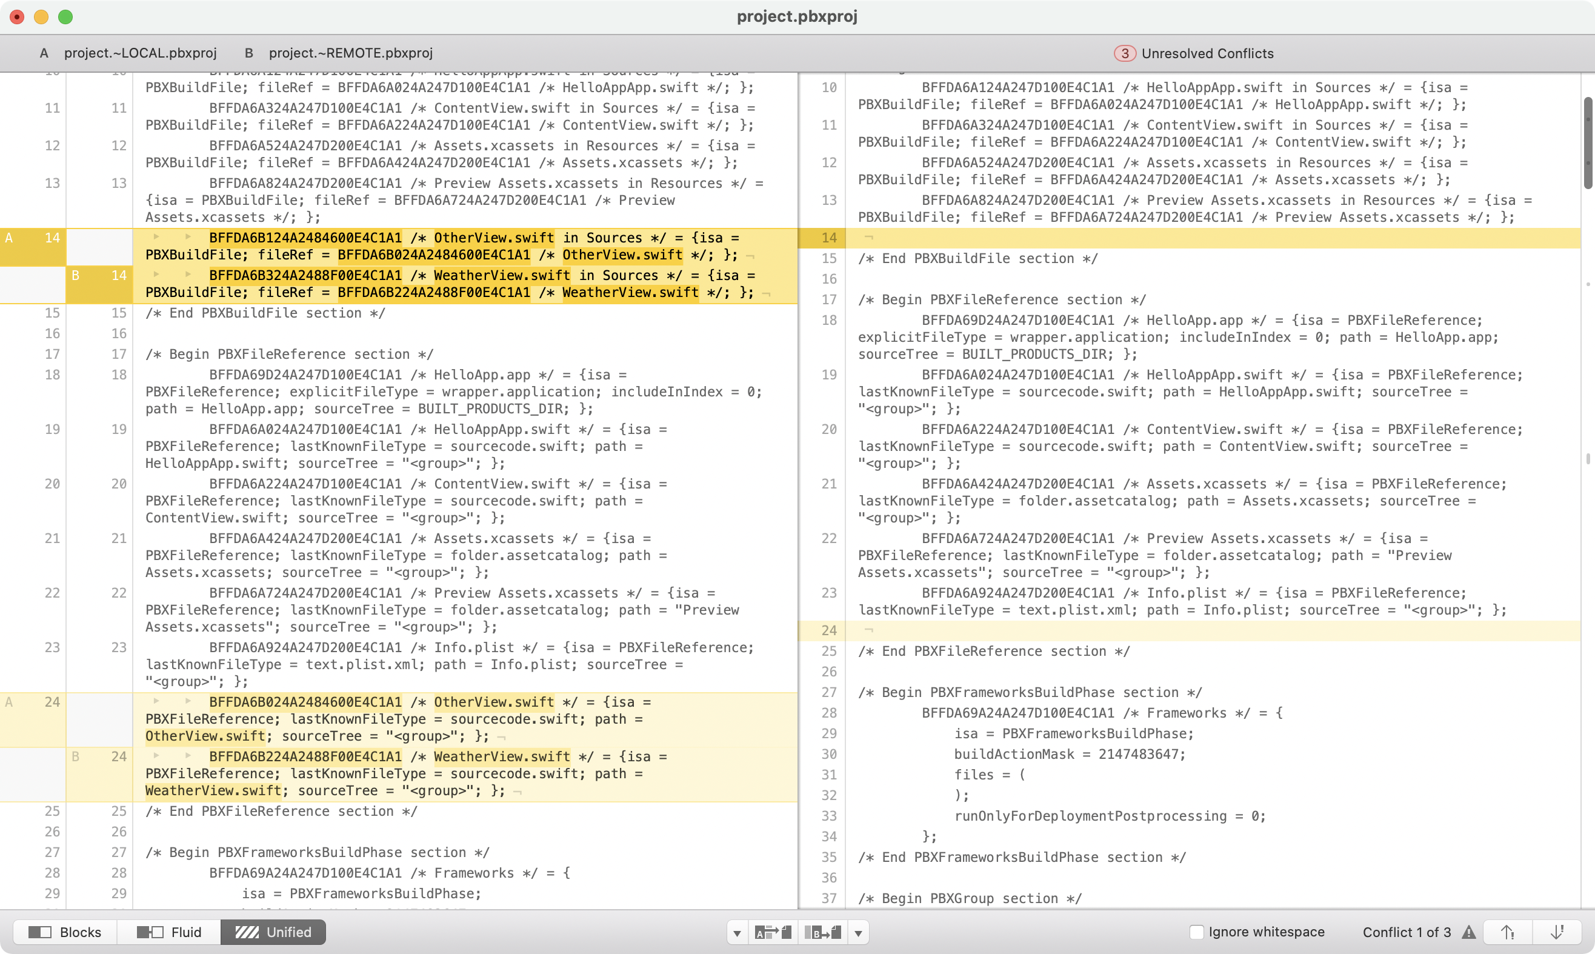This screenshot has height=954, width=1595.
Task: Zoom the window with green button
Action: click(65, 17)
